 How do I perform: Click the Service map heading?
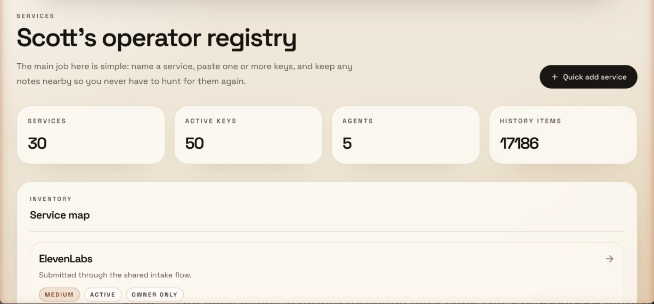[60, 215]
